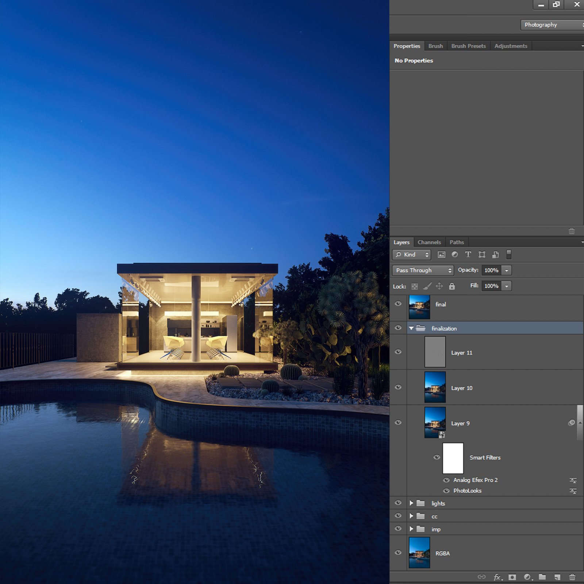
Task: Open the Adjustments tab
Action: pos(511,46)
